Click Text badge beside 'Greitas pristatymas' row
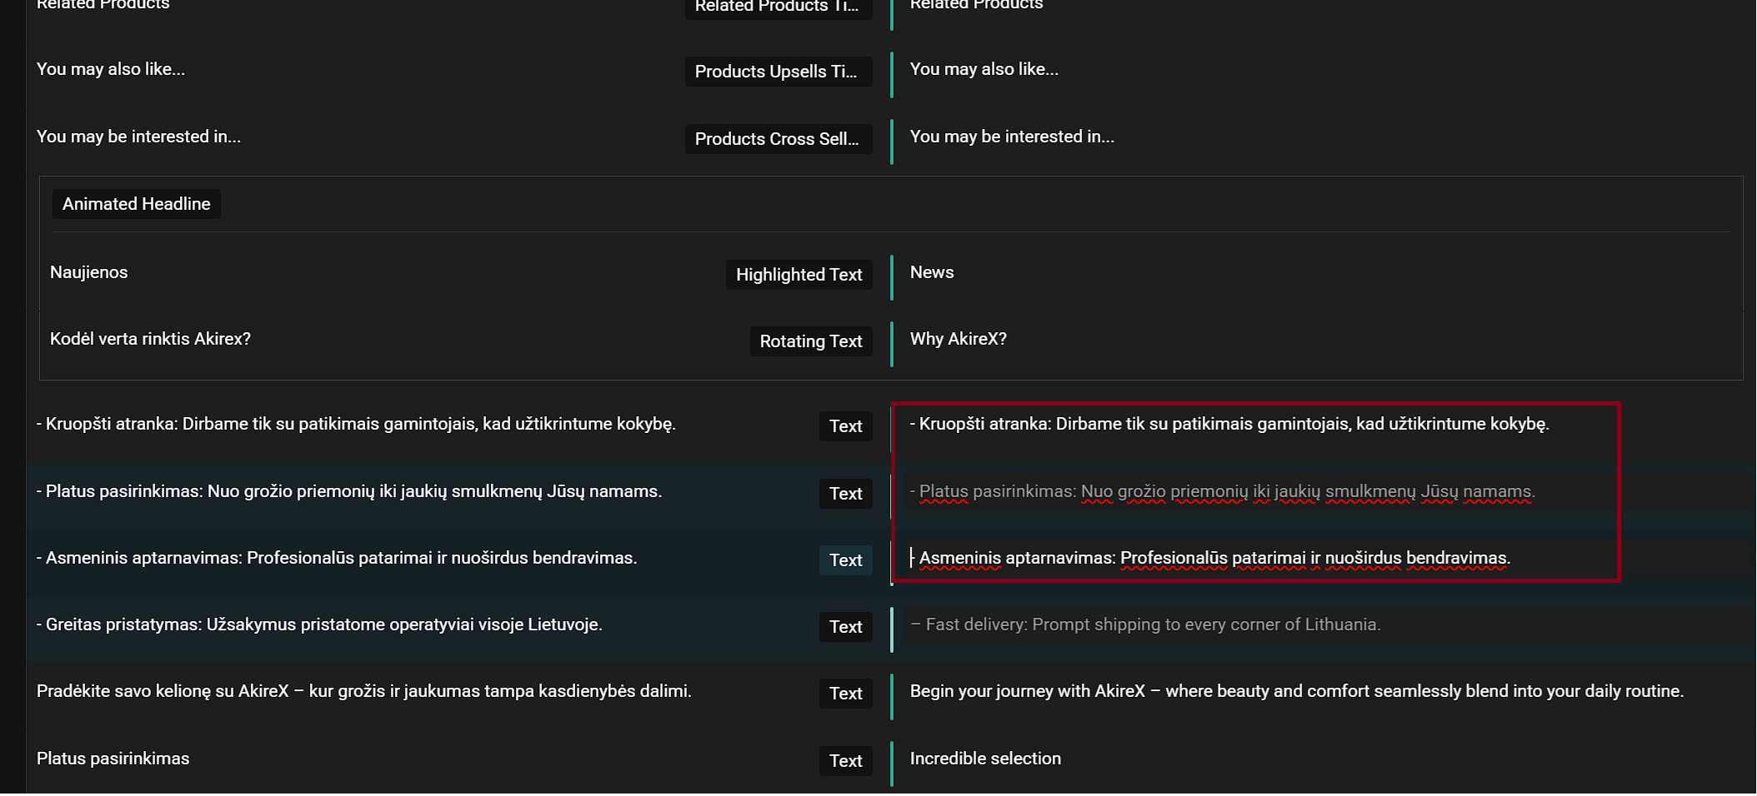 pyautogui.click(x=845, y=627)
